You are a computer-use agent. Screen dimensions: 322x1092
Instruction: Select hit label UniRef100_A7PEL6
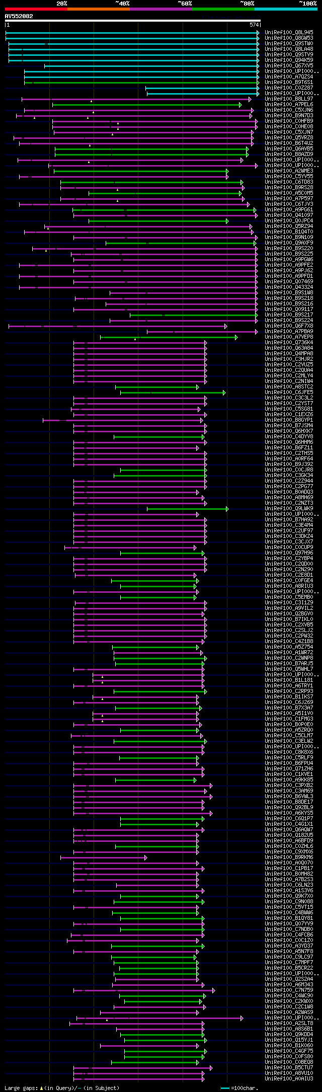point(289,104)
